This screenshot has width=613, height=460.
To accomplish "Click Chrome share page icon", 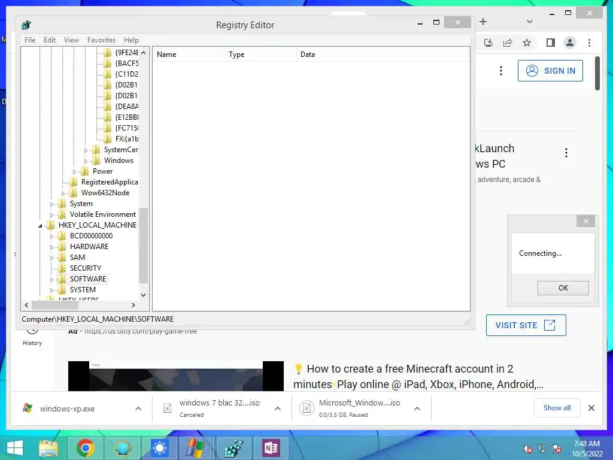I will [508, 43].
